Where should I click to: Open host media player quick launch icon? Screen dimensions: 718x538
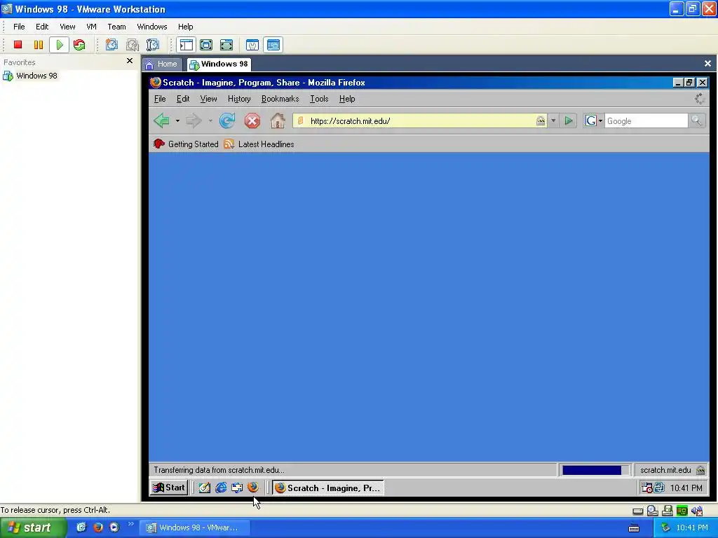coord(114,527)
